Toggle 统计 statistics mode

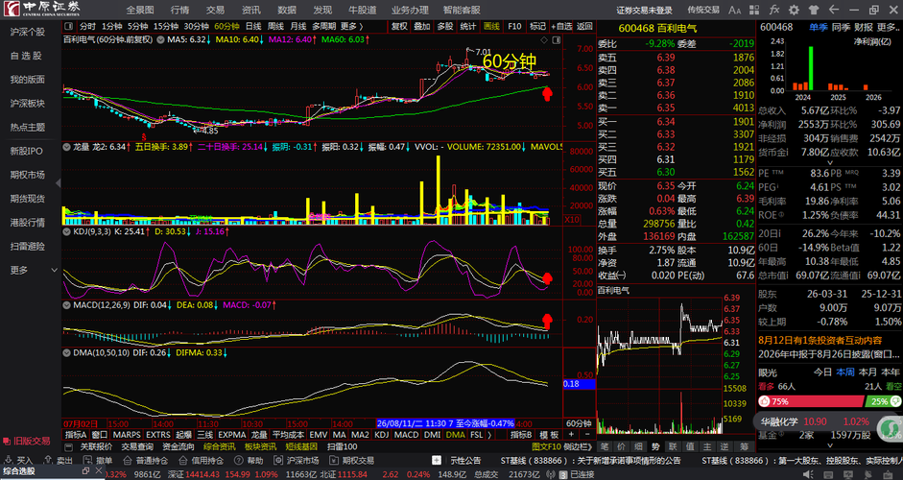click(468, 27)
